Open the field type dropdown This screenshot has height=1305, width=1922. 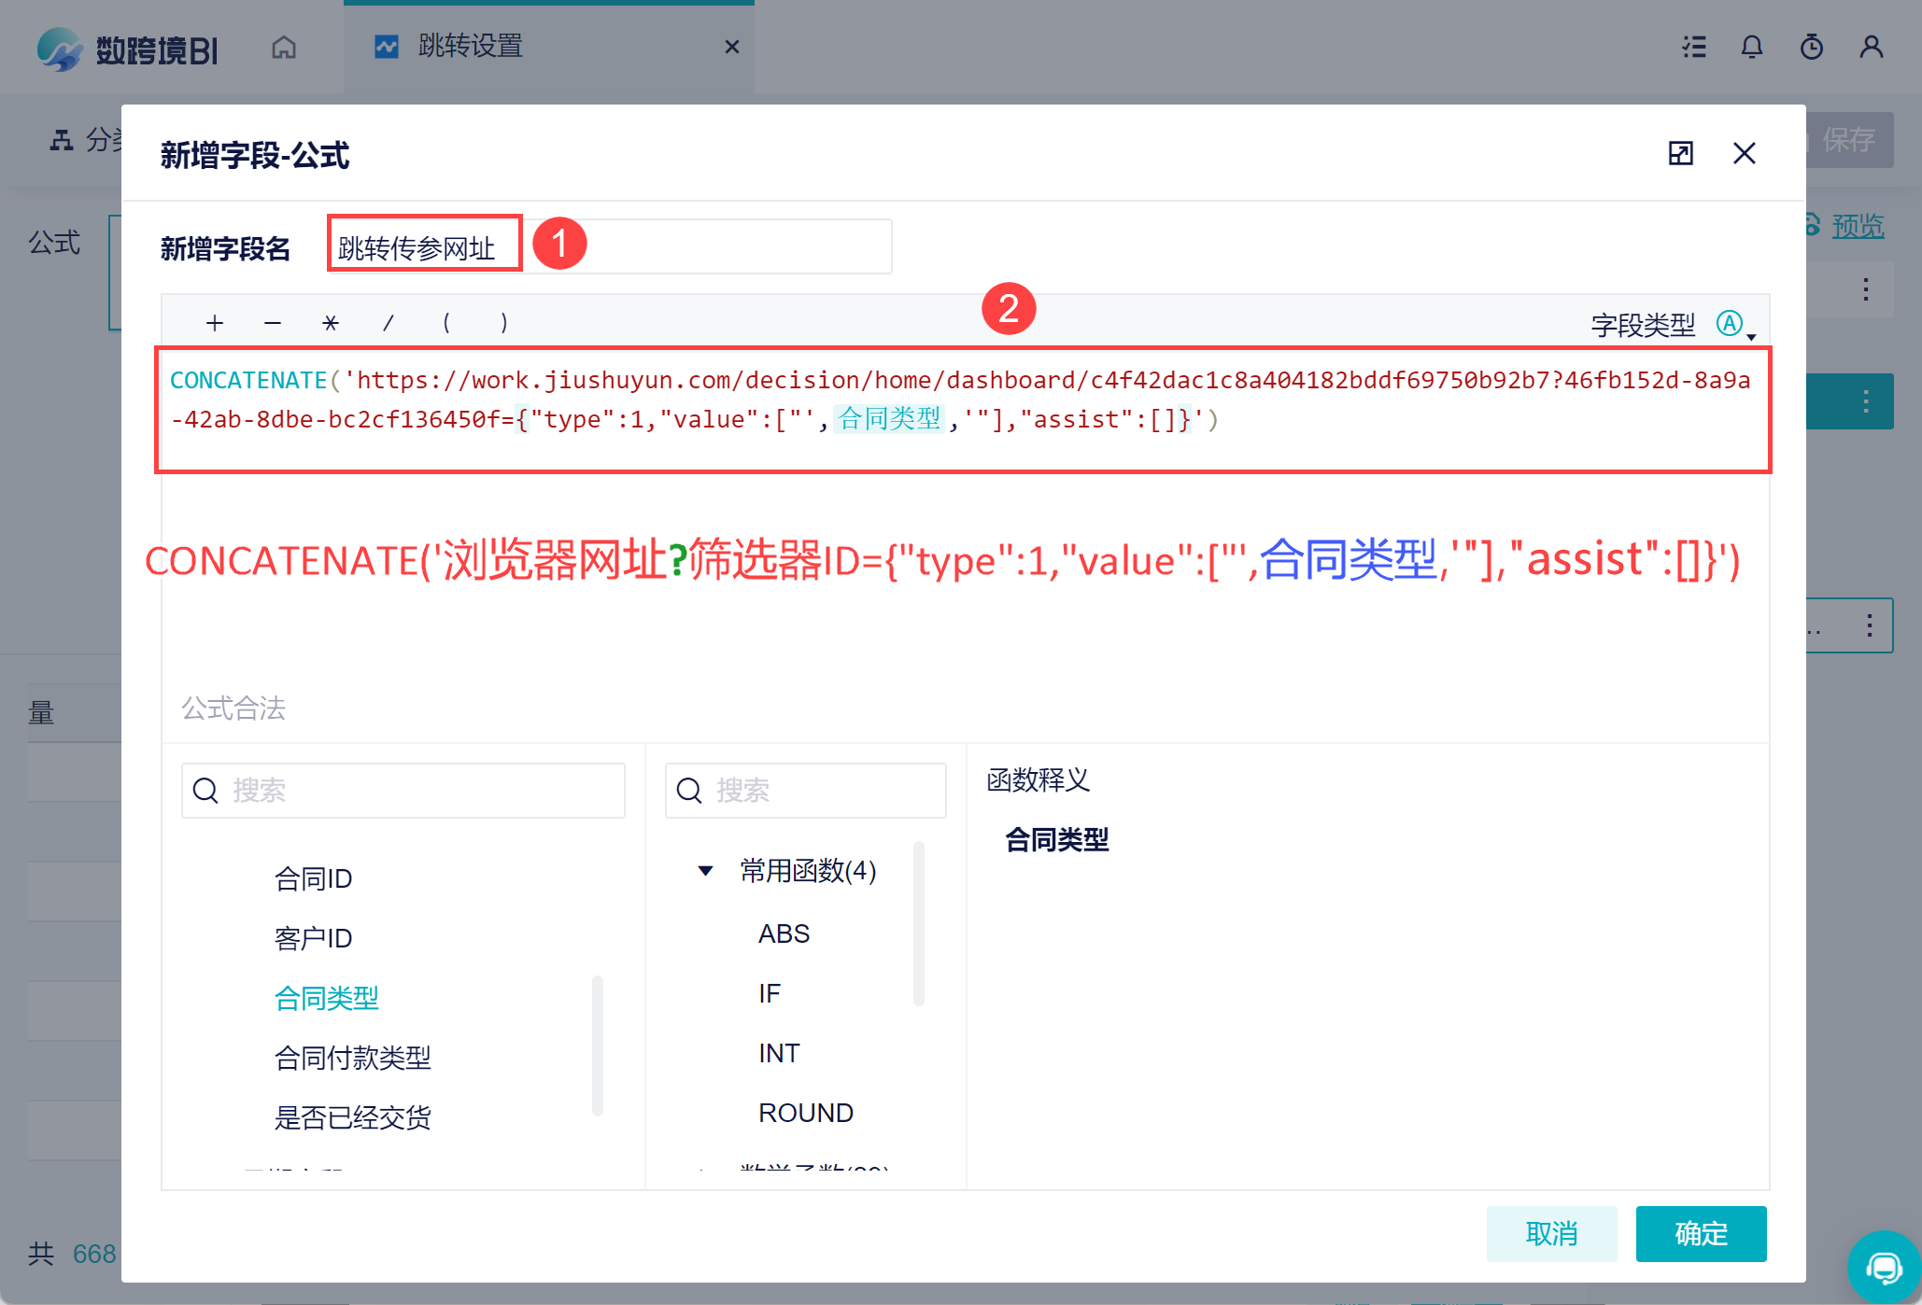[1735, 325]
